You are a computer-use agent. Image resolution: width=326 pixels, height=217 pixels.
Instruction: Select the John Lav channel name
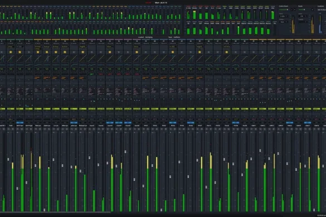[x=74, y=126]
